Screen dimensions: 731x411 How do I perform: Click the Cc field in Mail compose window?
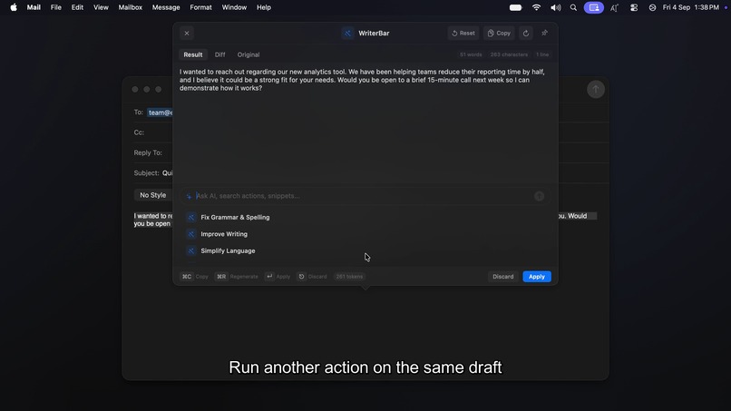[x=153, y=132]
